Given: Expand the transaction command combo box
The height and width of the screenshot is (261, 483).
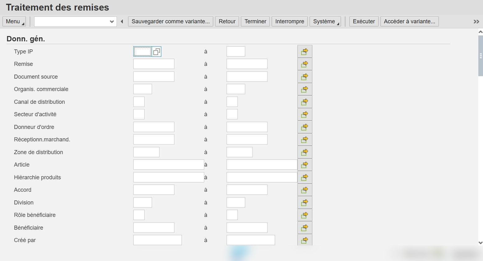Looking at the screenshot, I should point(112,21).
